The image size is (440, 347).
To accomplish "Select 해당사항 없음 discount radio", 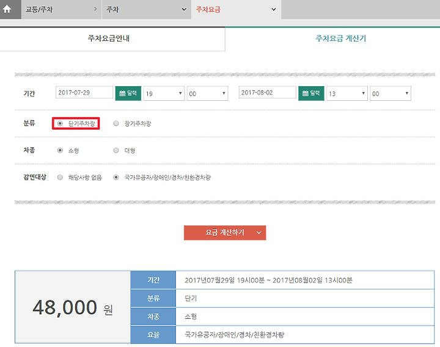I will (60, 177).
